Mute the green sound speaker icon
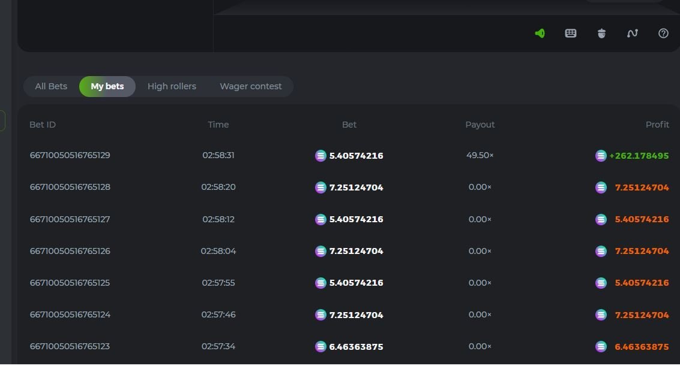This screenshot has height=366, width=680. coord(540,34)
